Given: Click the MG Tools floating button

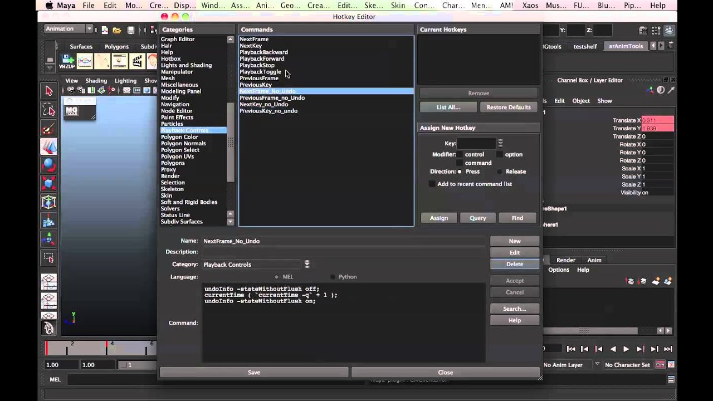Looking at the screenshot, I should 72,111.
